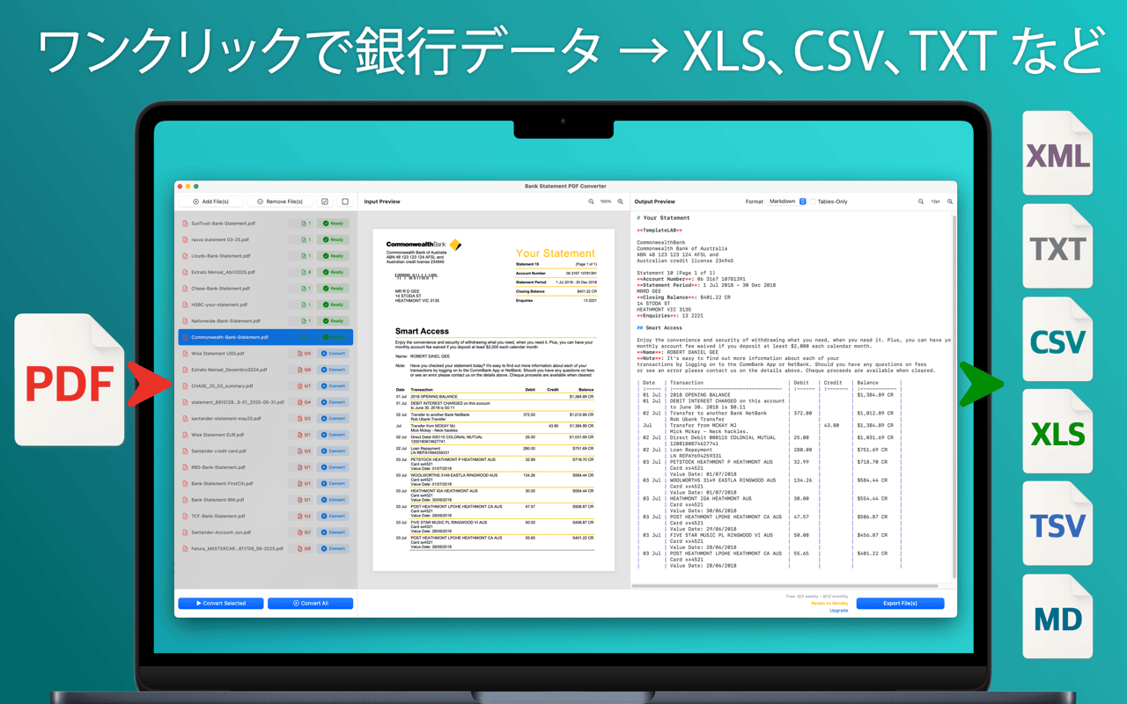Click Ready status of Nationwide-Bank-Statement.pdf
The height and width of the screenshot is (704, 1127).
334,321
